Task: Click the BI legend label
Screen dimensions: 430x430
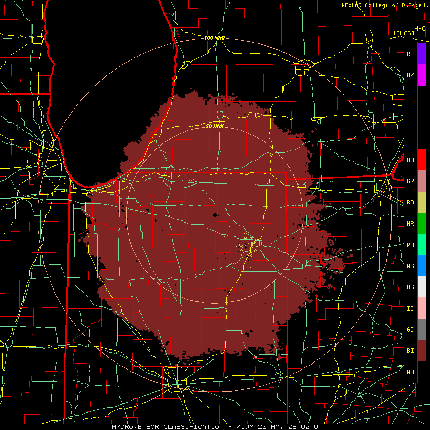Action: pyautogui.click(x=410, y=351)
